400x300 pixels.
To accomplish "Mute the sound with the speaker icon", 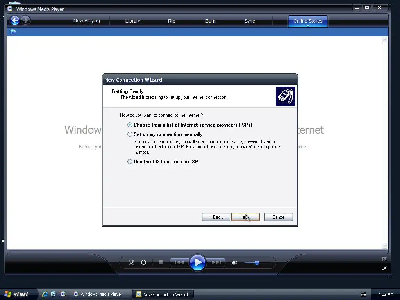I will (235, 262).
